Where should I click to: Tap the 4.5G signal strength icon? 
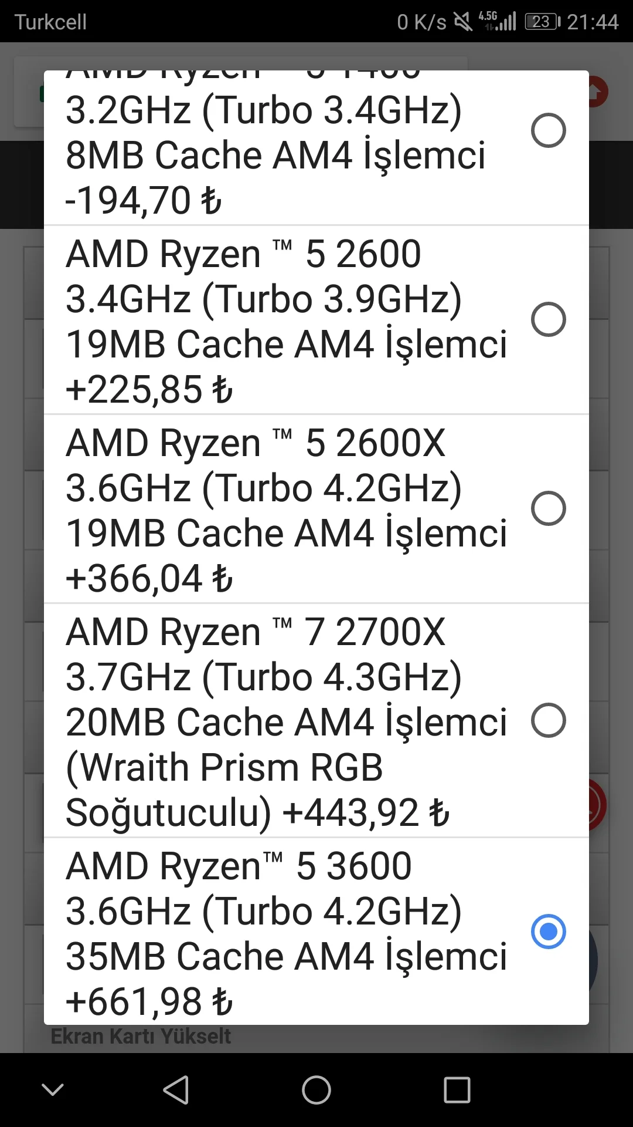(498, 21)
